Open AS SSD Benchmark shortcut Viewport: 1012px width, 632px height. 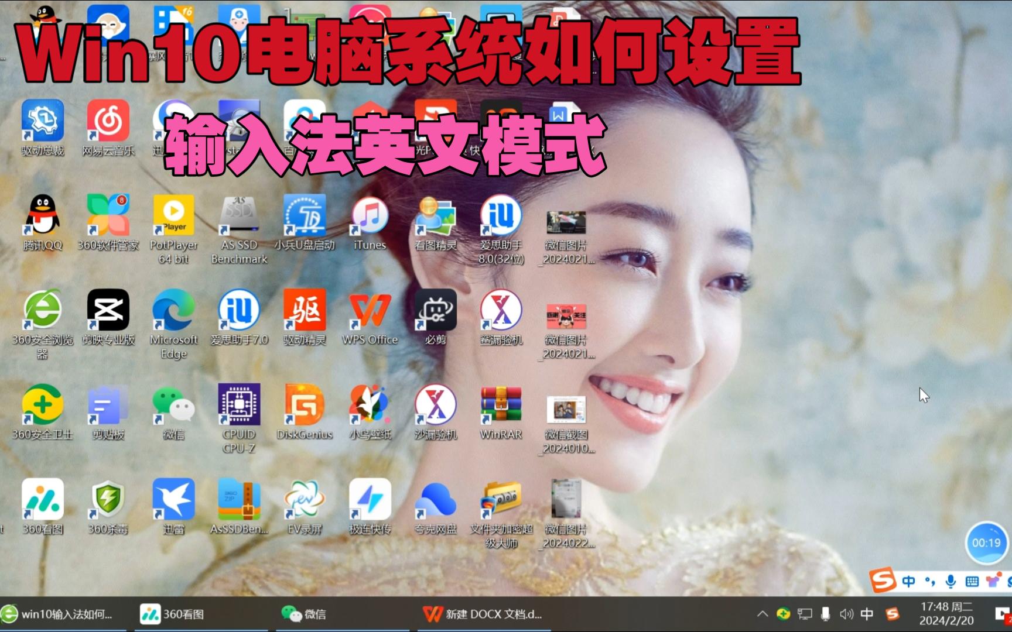pyautogui.click(x=240, y=229)
